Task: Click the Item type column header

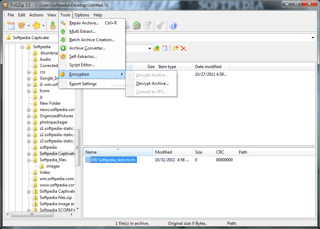Action: pos(175,67)
